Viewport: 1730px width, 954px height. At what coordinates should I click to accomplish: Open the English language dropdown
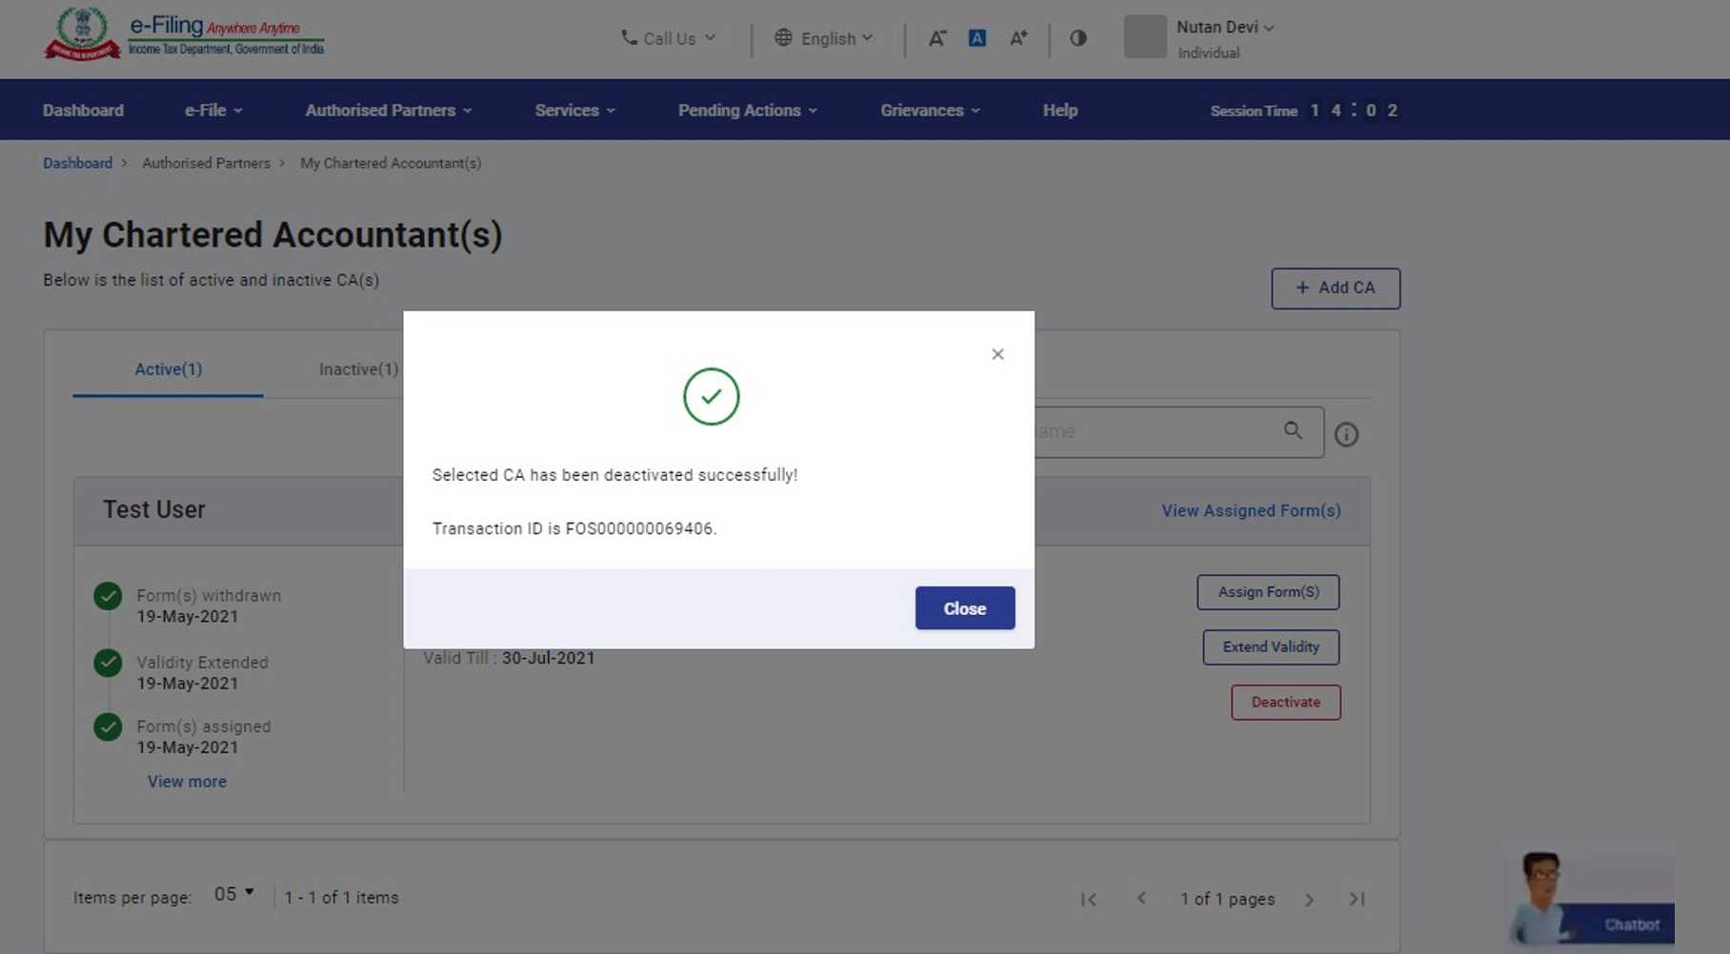[824, 38]
